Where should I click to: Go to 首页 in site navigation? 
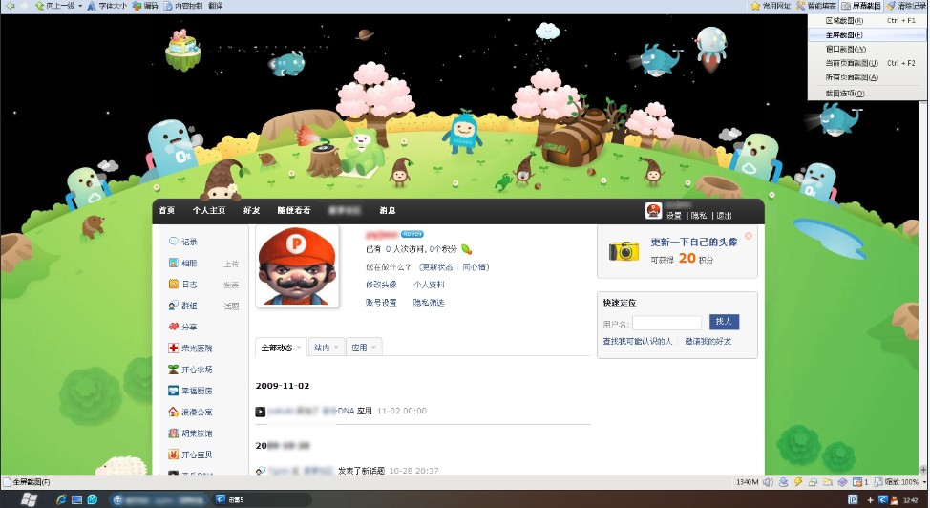pyautogui.click(x=167, y=210)
